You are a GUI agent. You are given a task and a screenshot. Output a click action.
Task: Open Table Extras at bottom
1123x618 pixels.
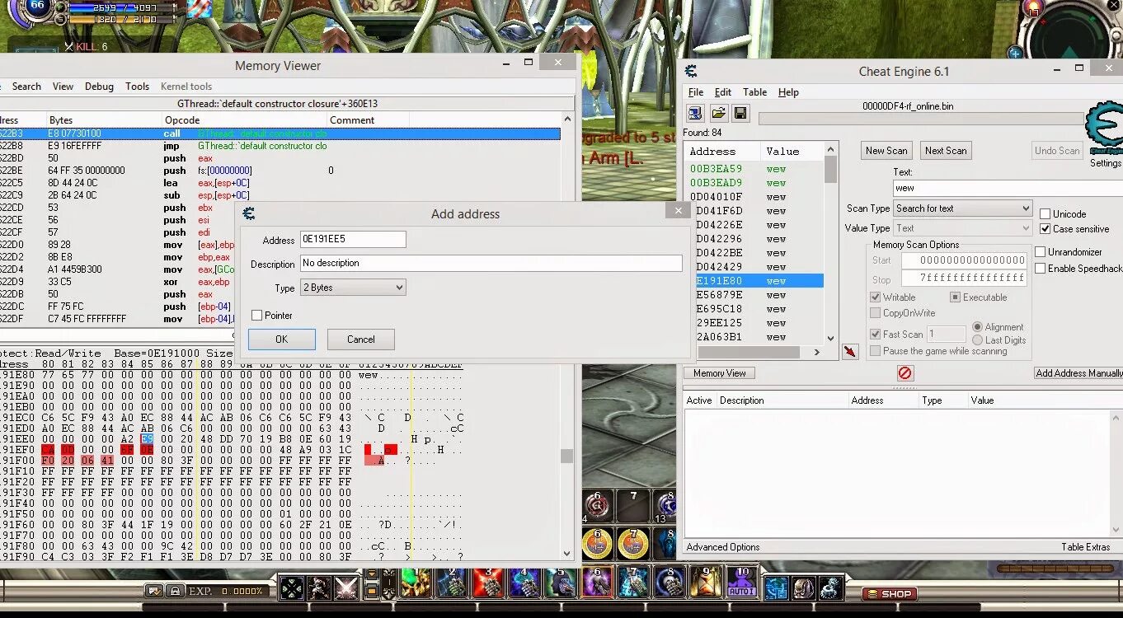1086,547
